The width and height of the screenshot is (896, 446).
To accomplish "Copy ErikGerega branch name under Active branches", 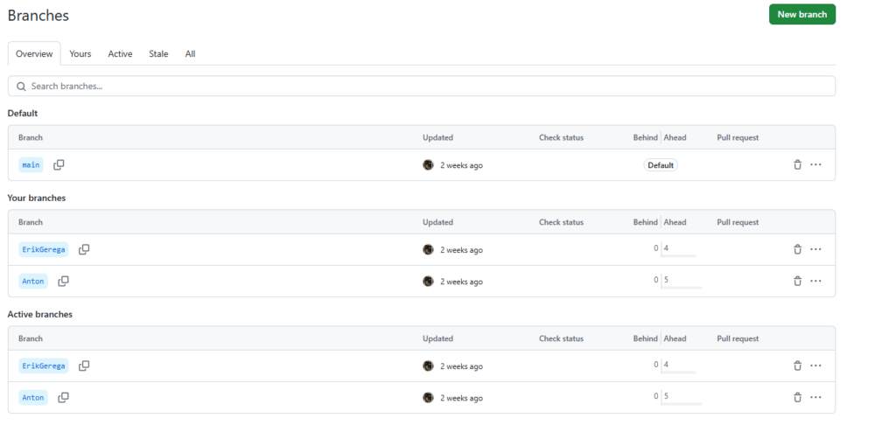I will click(x=84, y=366).
